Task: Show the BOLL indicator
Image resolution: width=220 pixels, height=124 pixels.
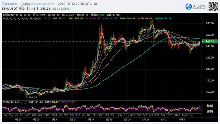Action: click(113, 115)
